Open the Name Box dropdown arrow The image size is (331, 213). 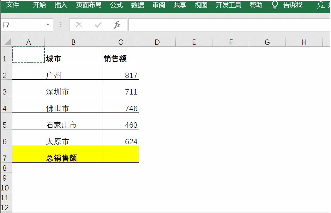click(x=49, y=25)
